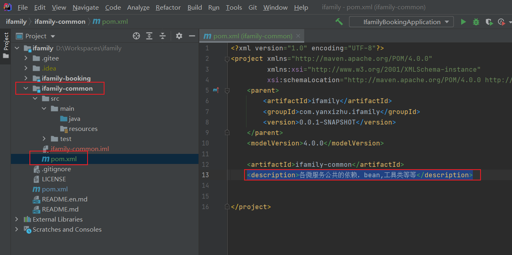Fold the parent tag at line 5

tap(227, 91)
